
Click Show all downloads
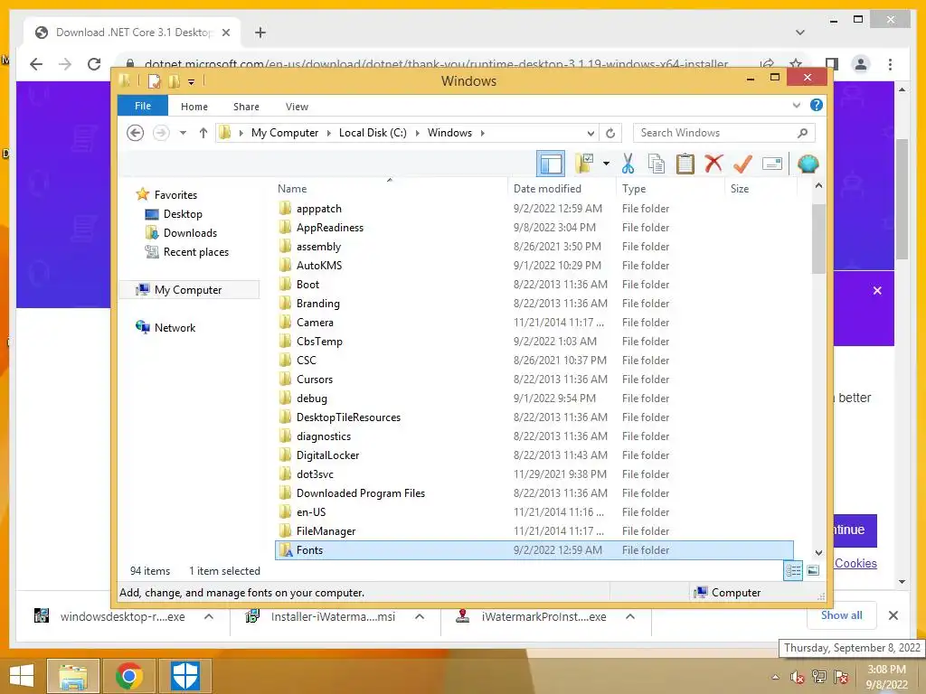842,615
